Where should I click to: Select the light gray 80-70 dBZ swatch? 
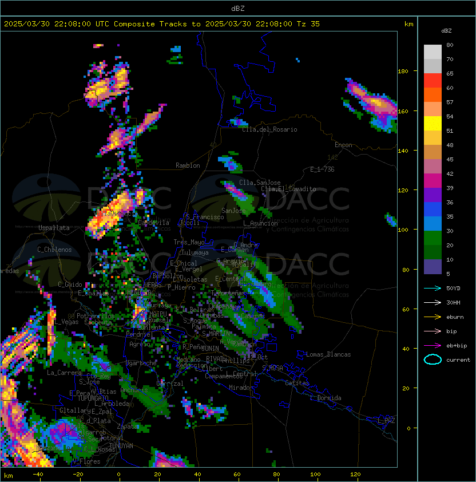click(x=433, y=52)
